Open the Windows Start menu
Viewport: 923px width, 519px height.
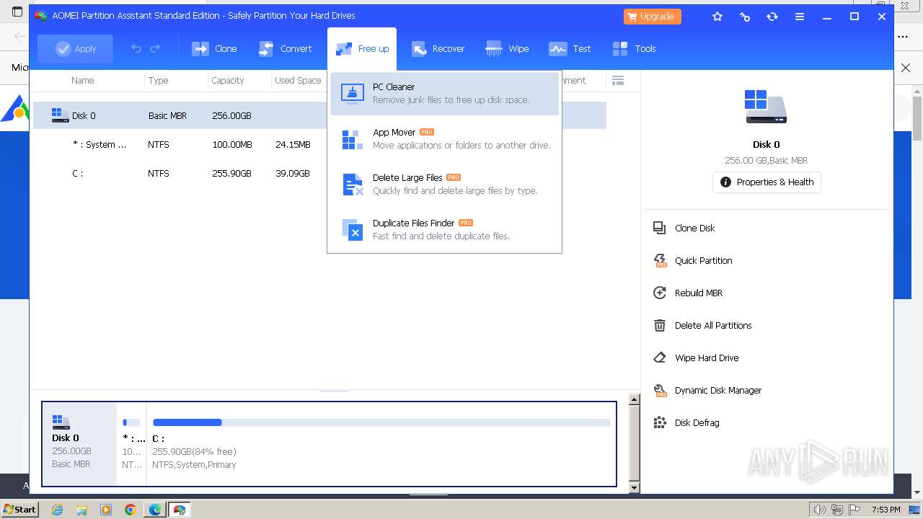[20, 509]
